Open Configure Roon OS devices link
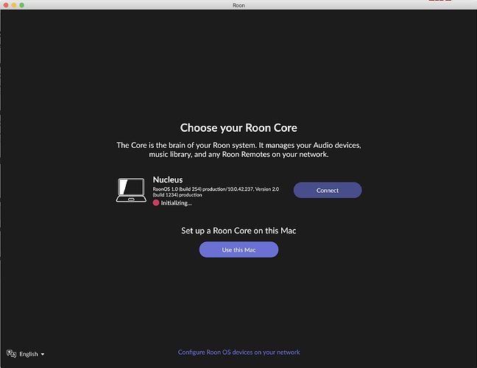The width and height of the screenshot is (477, 368). point(239,353)
